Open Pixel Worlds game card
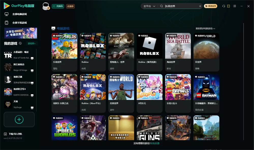This screenshot has height=150, width=254. 64,128
